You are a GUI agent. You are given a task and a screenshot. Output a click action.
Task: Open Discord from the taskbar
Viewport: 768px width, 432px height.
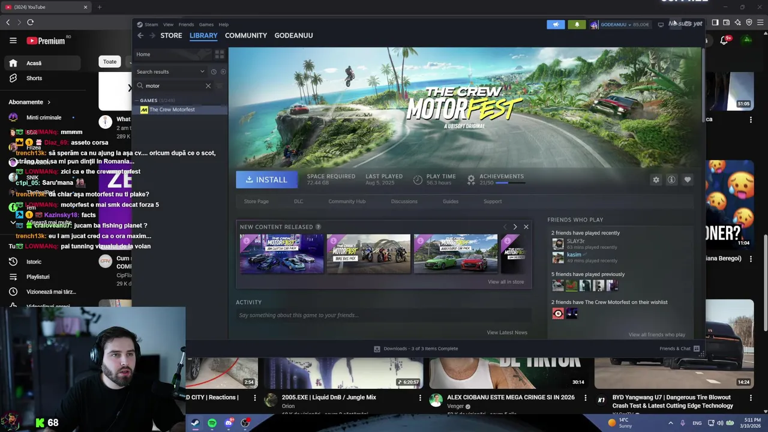(x=229, y=424)
